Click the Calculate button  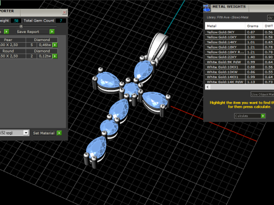(249, 116)
